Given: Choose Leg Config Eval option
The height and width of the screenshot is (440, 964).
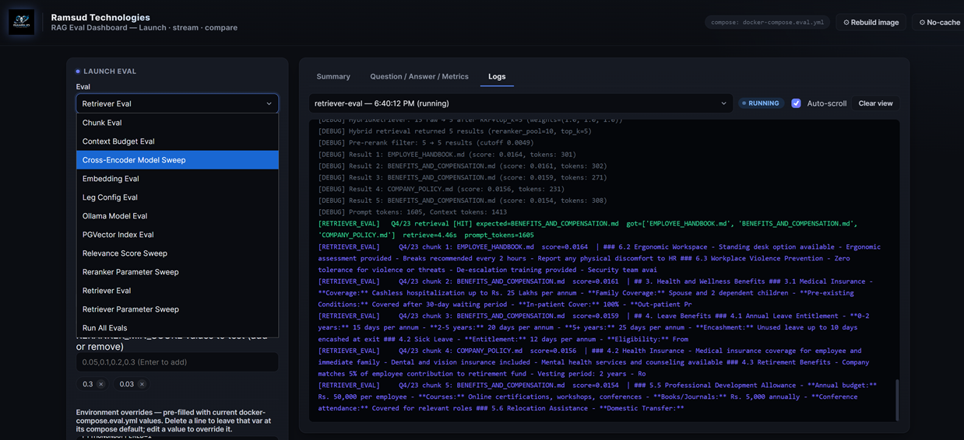Looking at the screenshot, I should click(x=177, y=197).
